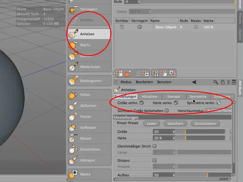Select the Verringern subdivide tool

click(x=90, y=9)
